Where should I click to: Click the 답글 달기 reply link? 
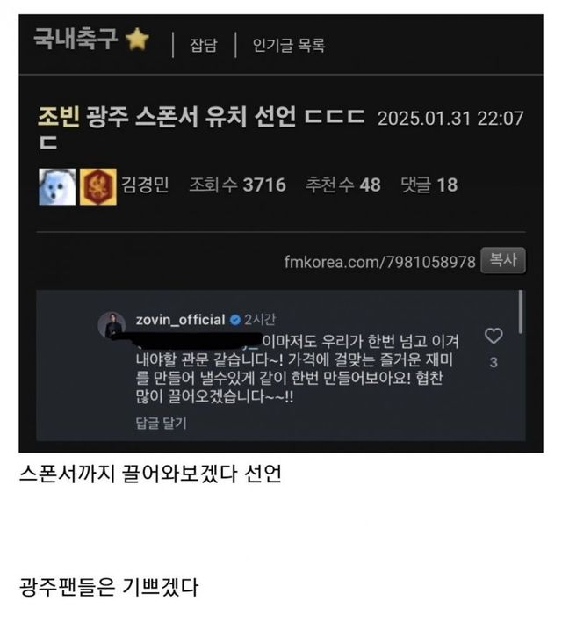(x=161, y=423)
